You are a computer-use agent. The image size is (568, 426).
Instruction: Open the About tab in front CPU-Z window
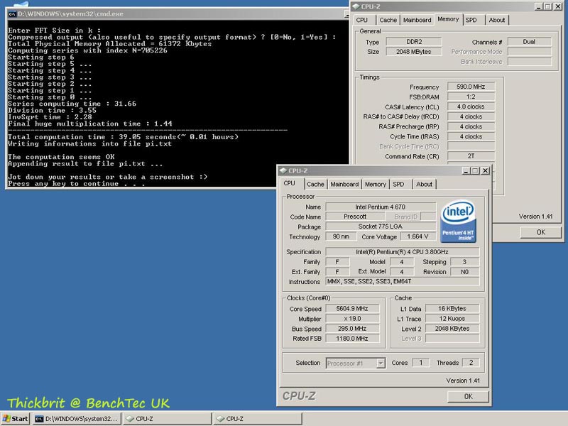(x=424, y=184)
